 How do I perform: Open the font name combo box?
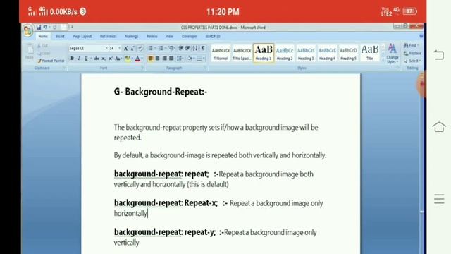(89, 49)
